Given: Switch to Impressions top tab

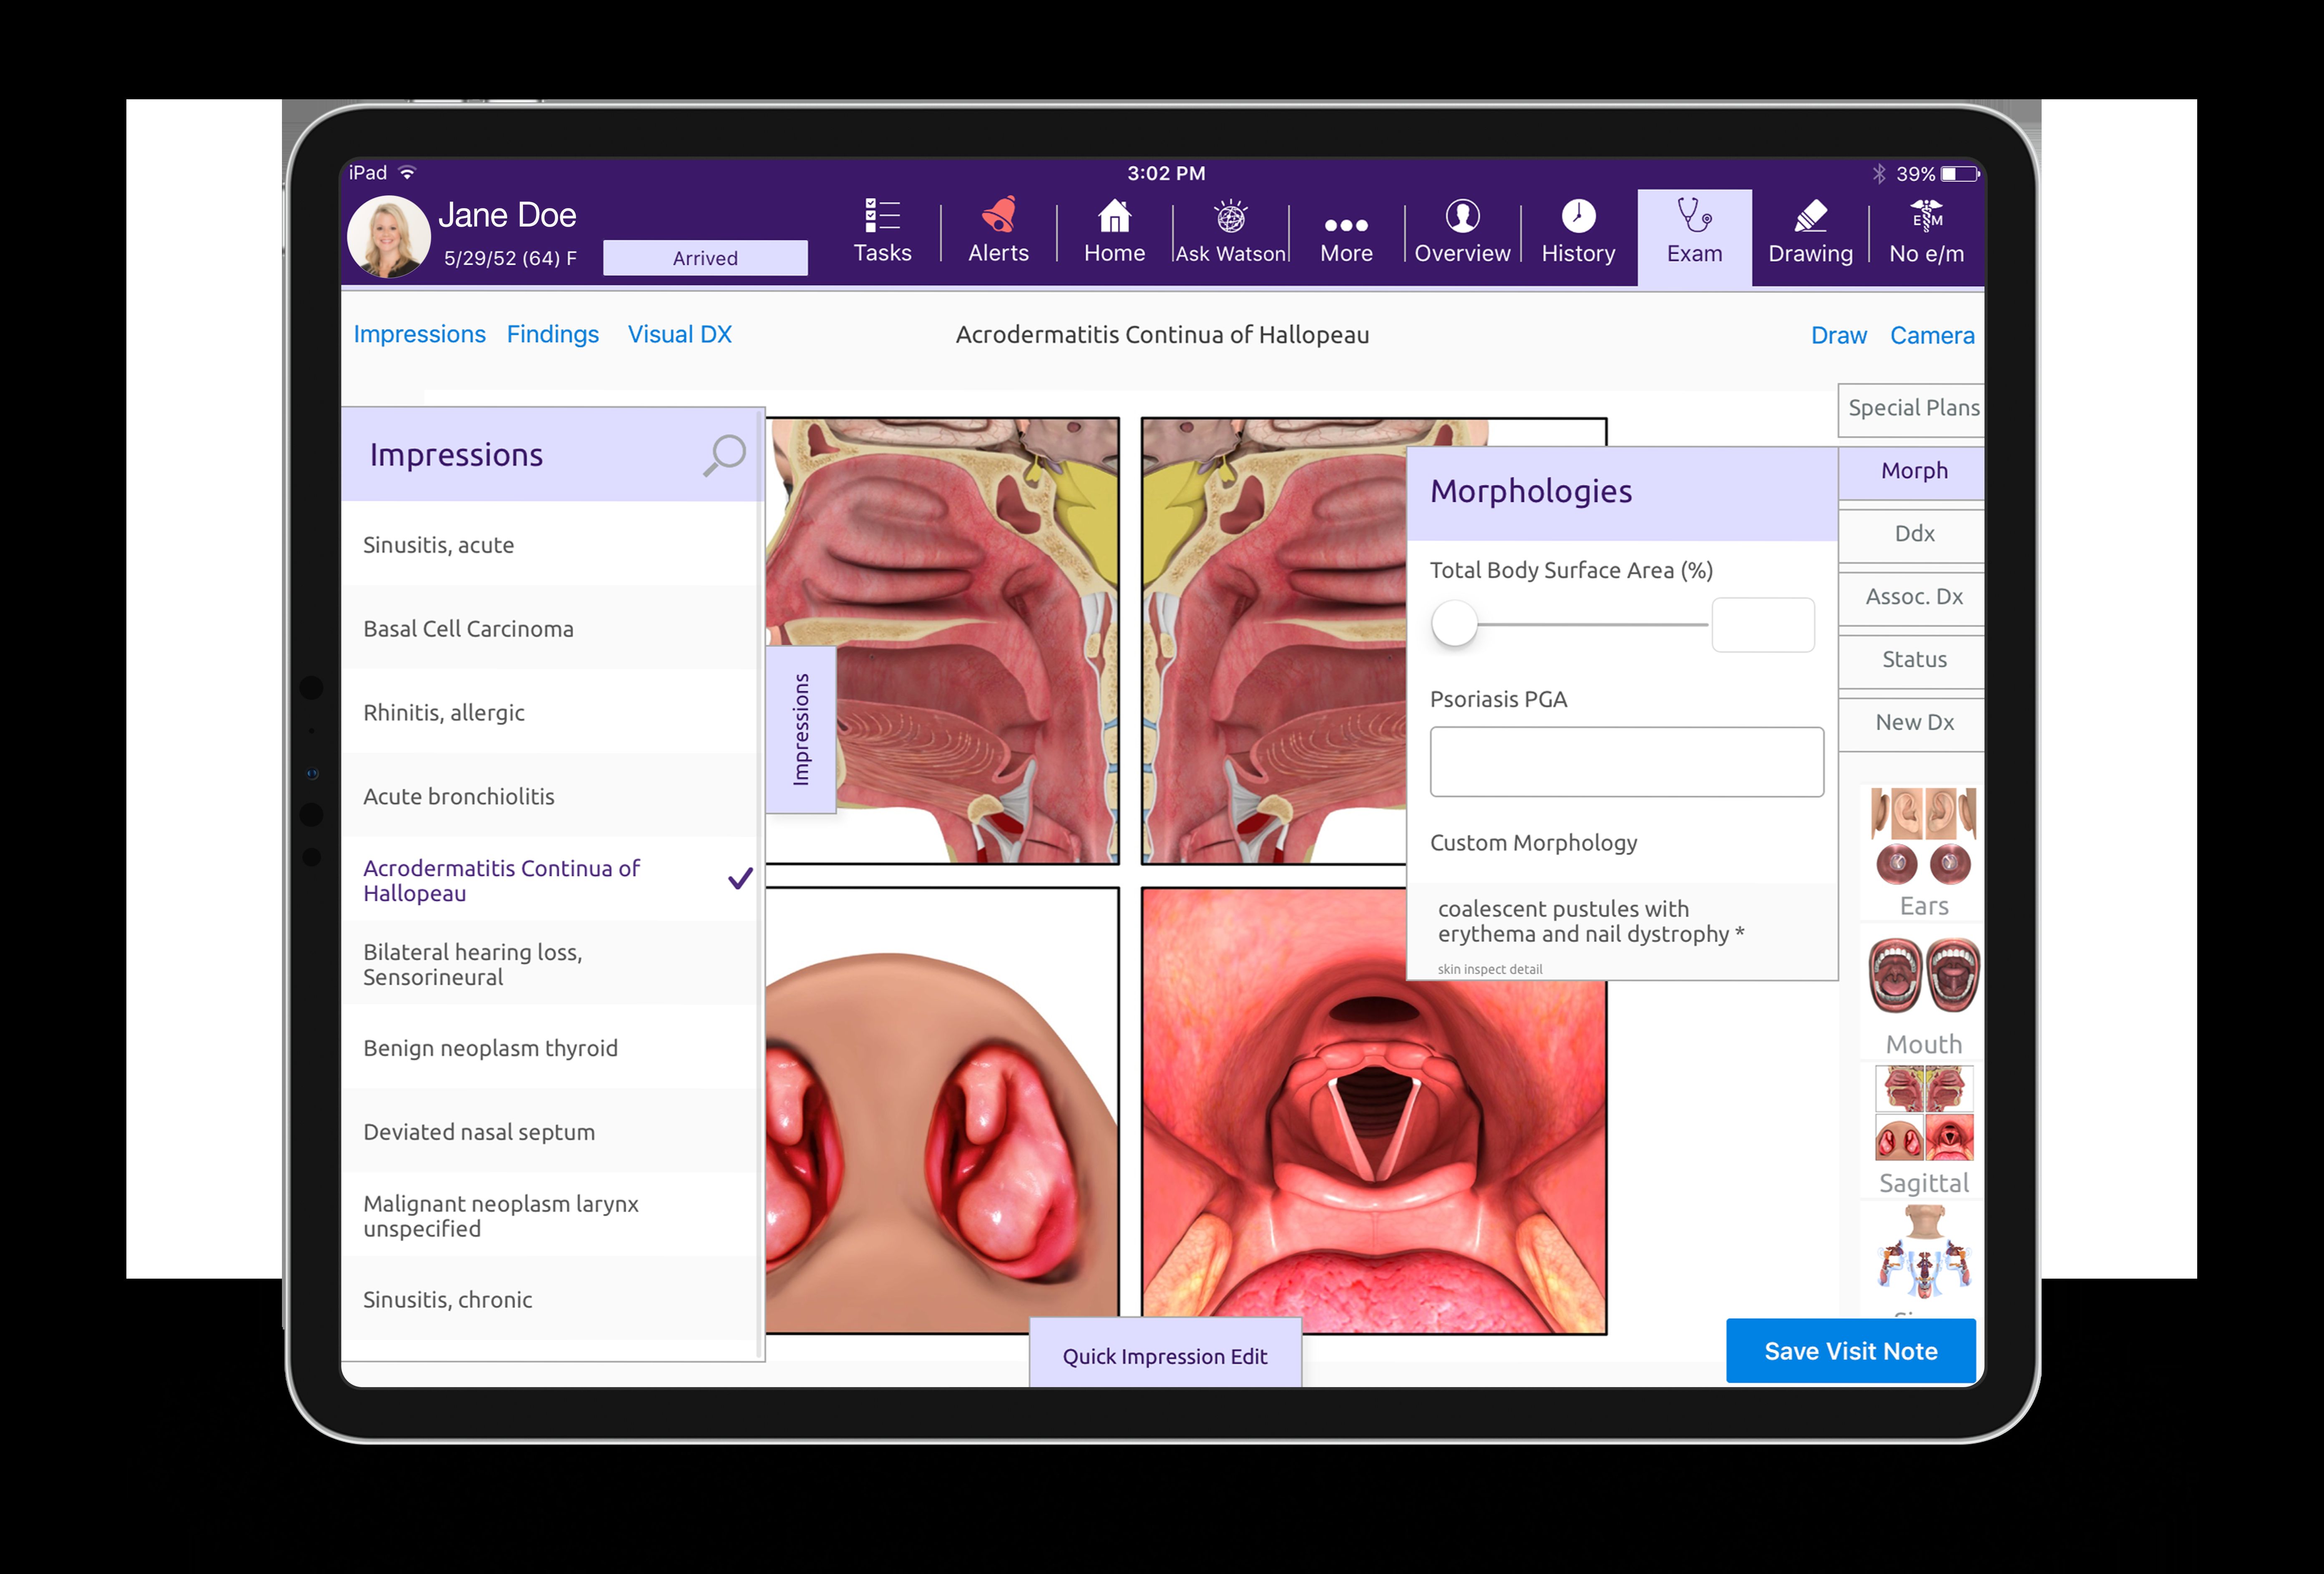Looking at the screenshot, I should (x=419, y=334).
